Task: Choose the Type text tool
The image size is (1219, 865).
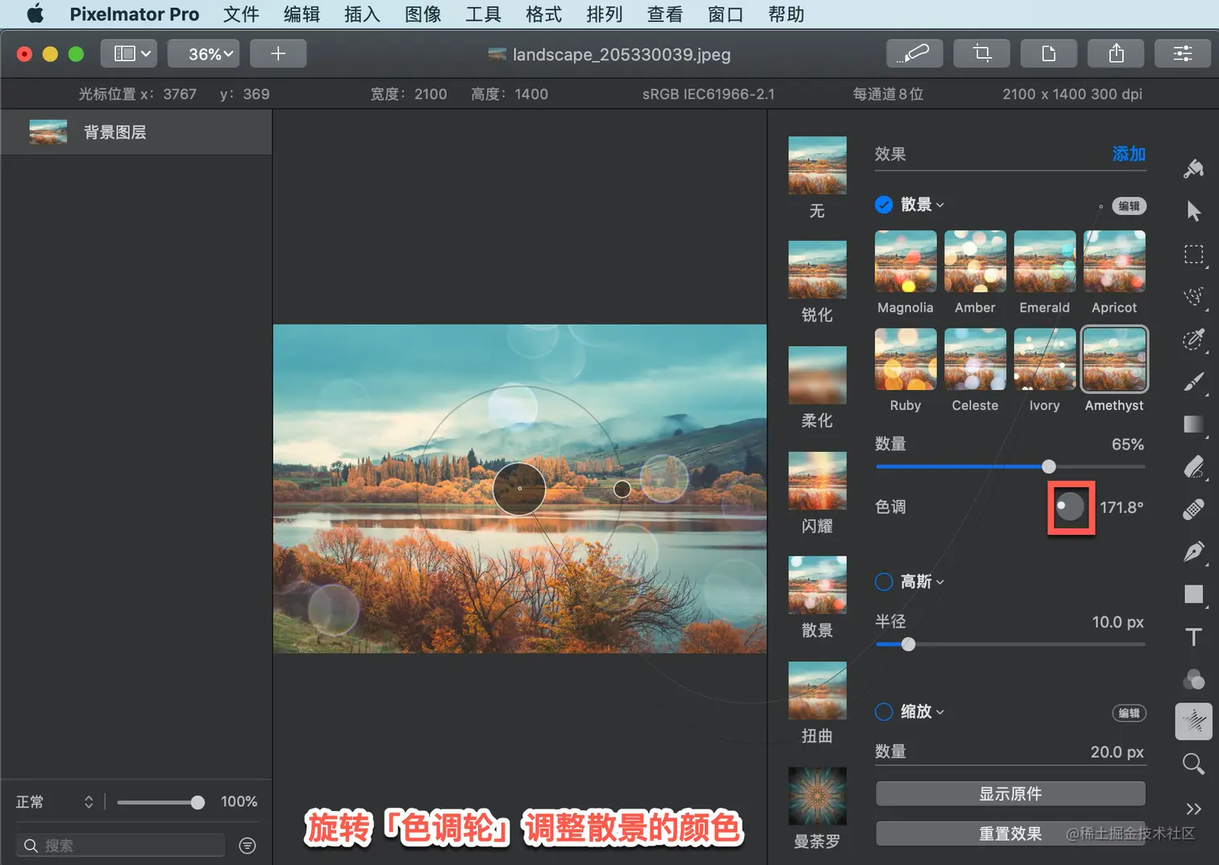Action: tap(1194, 637)
